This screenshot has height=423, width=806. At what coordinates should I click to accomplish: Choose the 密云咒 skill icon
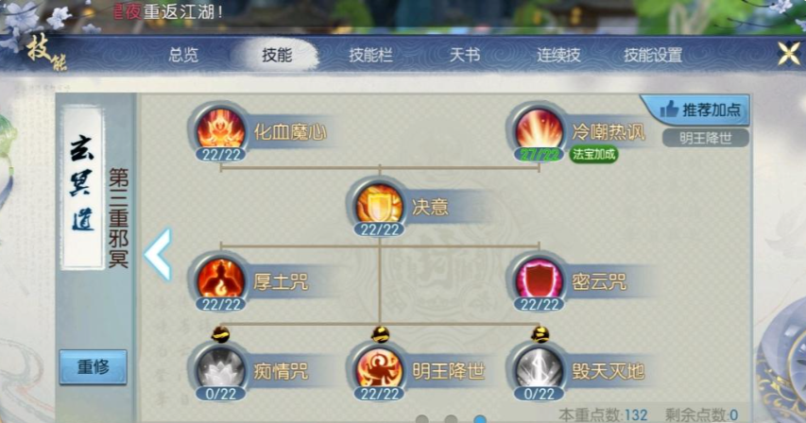(539, 279)
